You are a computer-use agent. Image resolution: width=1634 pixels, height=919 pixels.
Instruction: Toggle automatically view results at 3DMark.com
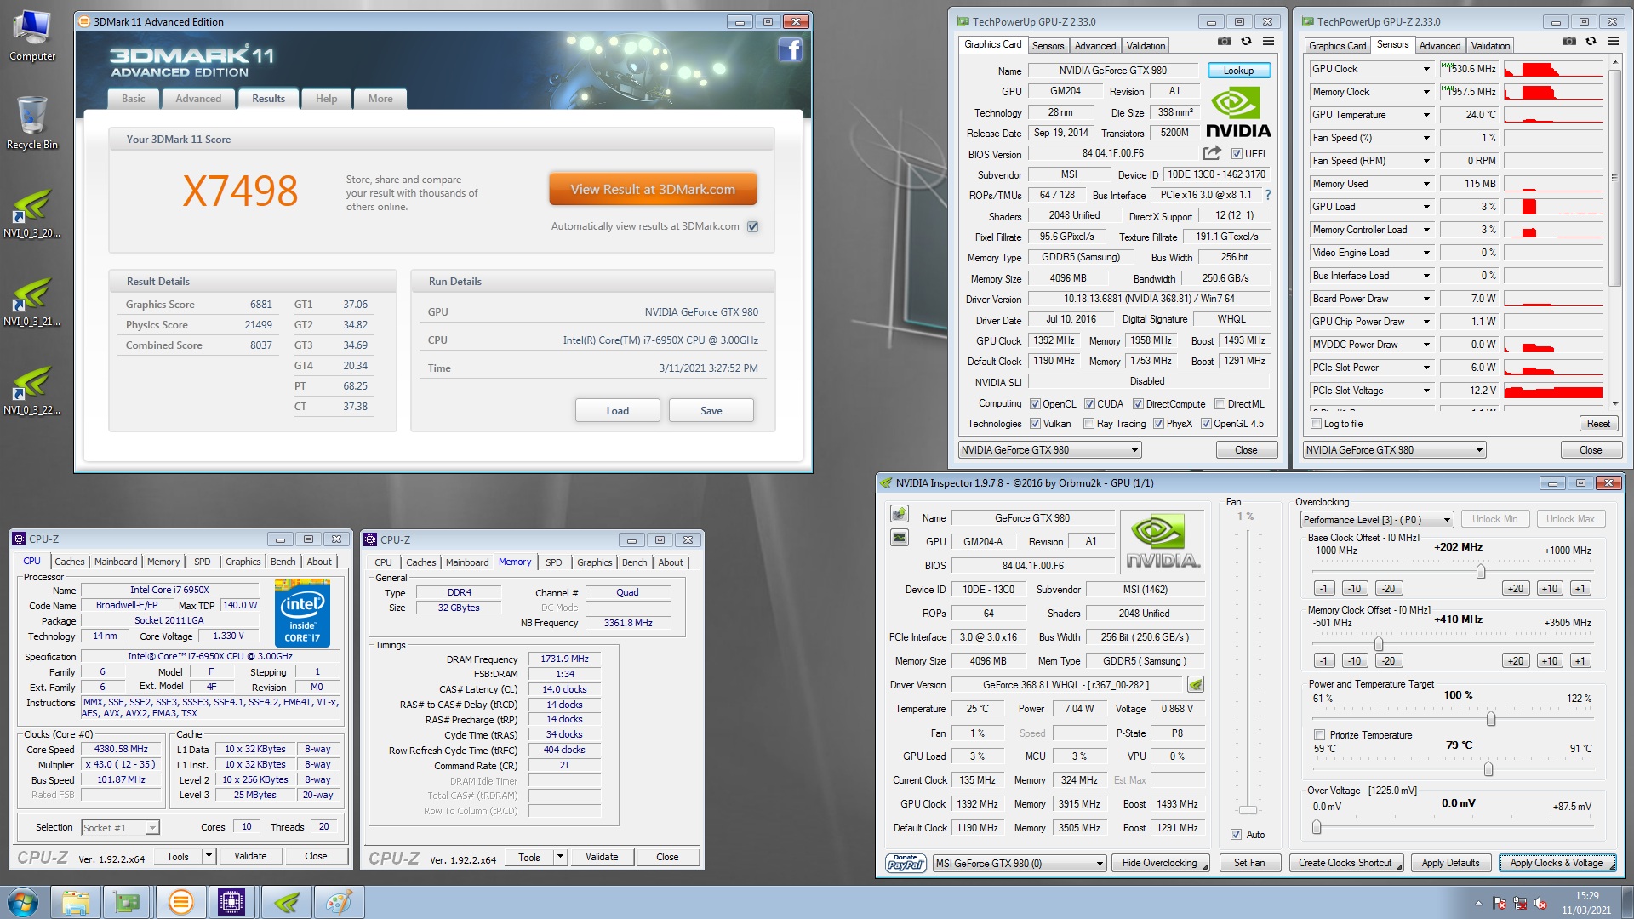(x=752, y=226)
